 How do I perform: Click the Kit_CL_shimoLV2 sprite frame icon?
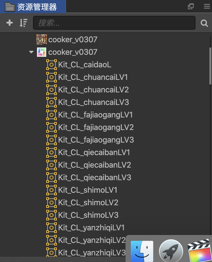coord(52,203)
